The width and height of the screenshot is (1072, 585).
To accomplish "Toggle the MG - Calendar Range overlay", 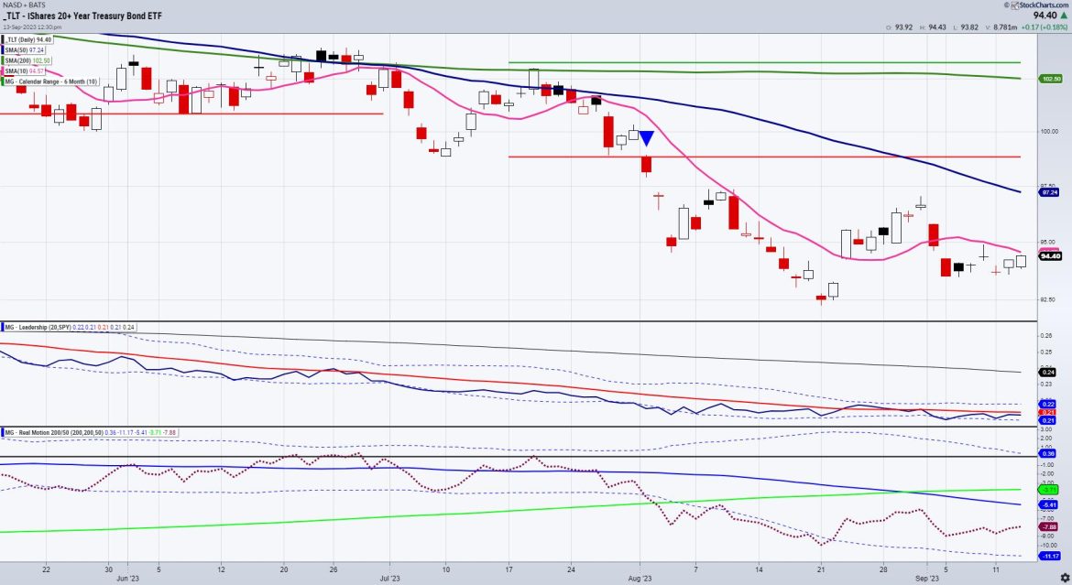I will pyautogui.click(x=50, y=81).
